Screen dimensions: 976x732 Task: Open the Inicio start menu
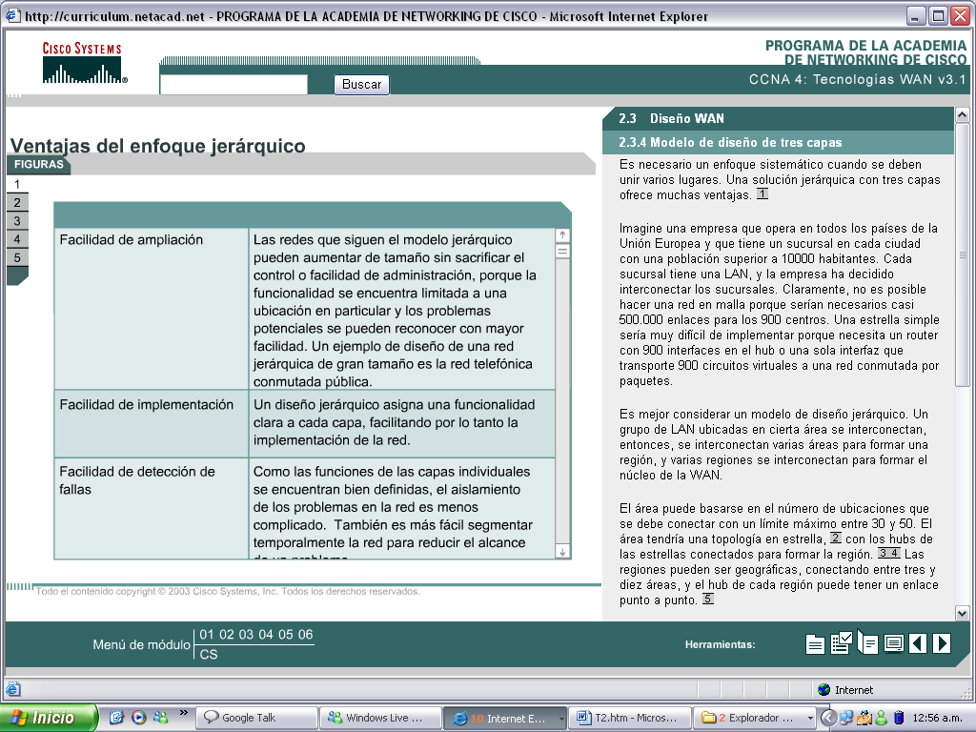(49, 718)
